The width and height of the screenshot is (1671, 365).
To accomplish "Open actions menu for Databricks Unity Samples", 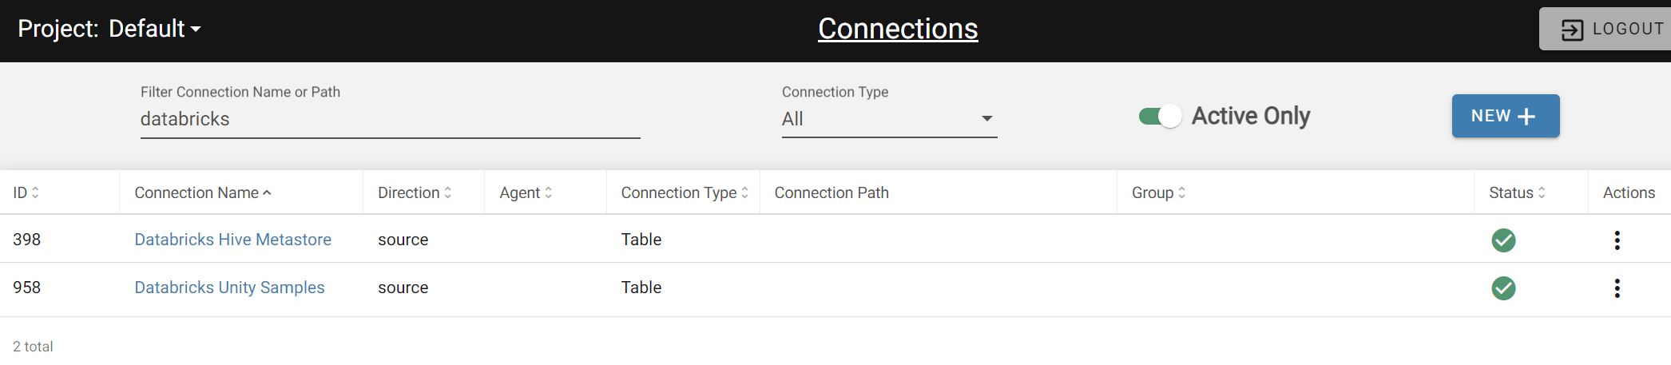I will (x=1617, y=288).
